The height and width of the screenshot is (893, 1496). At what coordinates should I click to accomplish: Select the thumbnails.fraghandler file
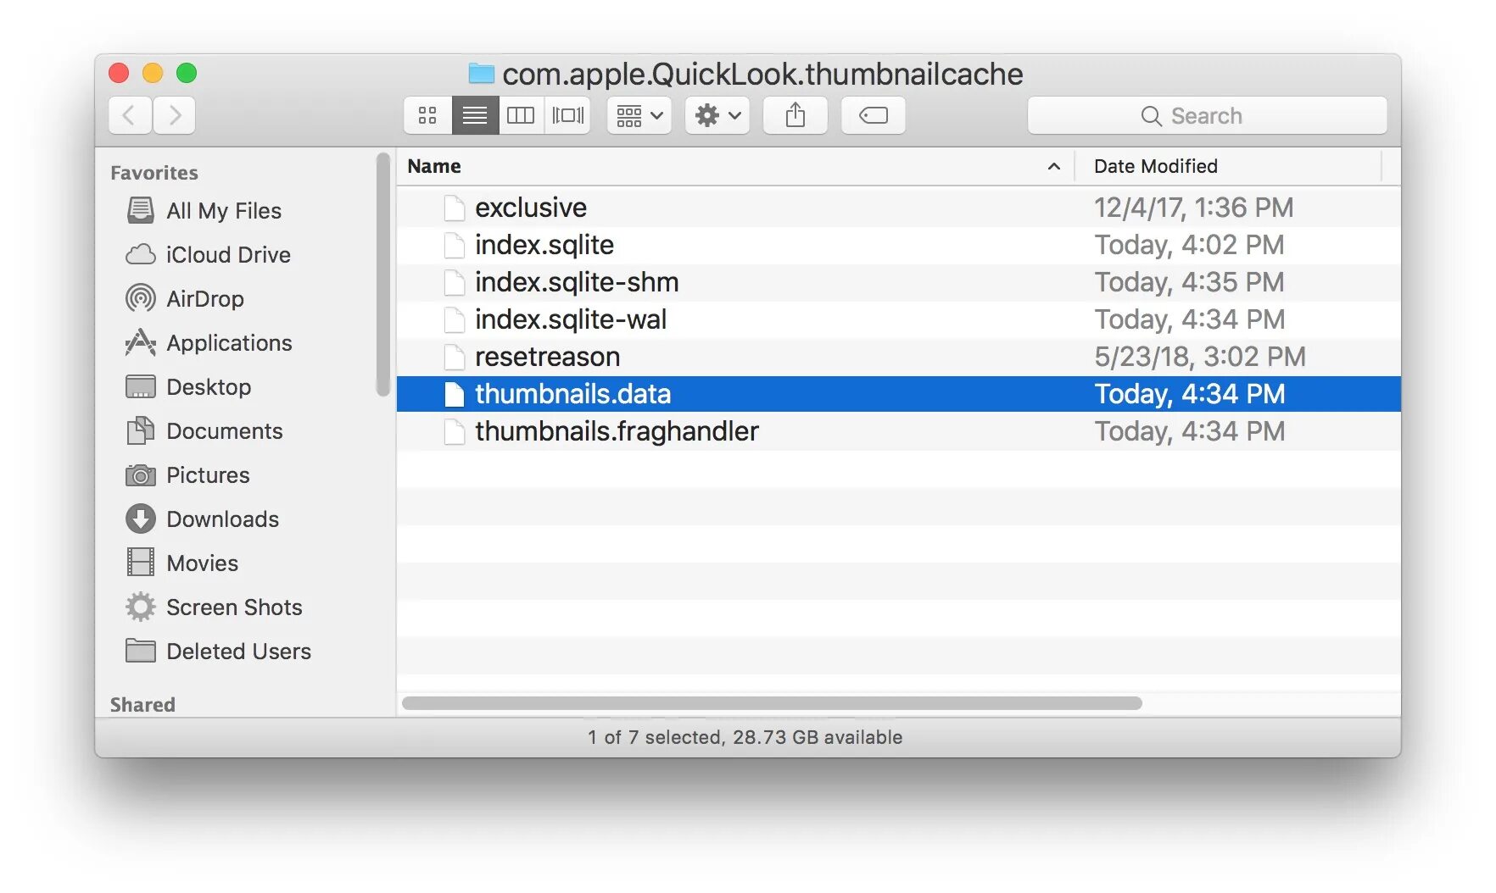tap(899, 431)
